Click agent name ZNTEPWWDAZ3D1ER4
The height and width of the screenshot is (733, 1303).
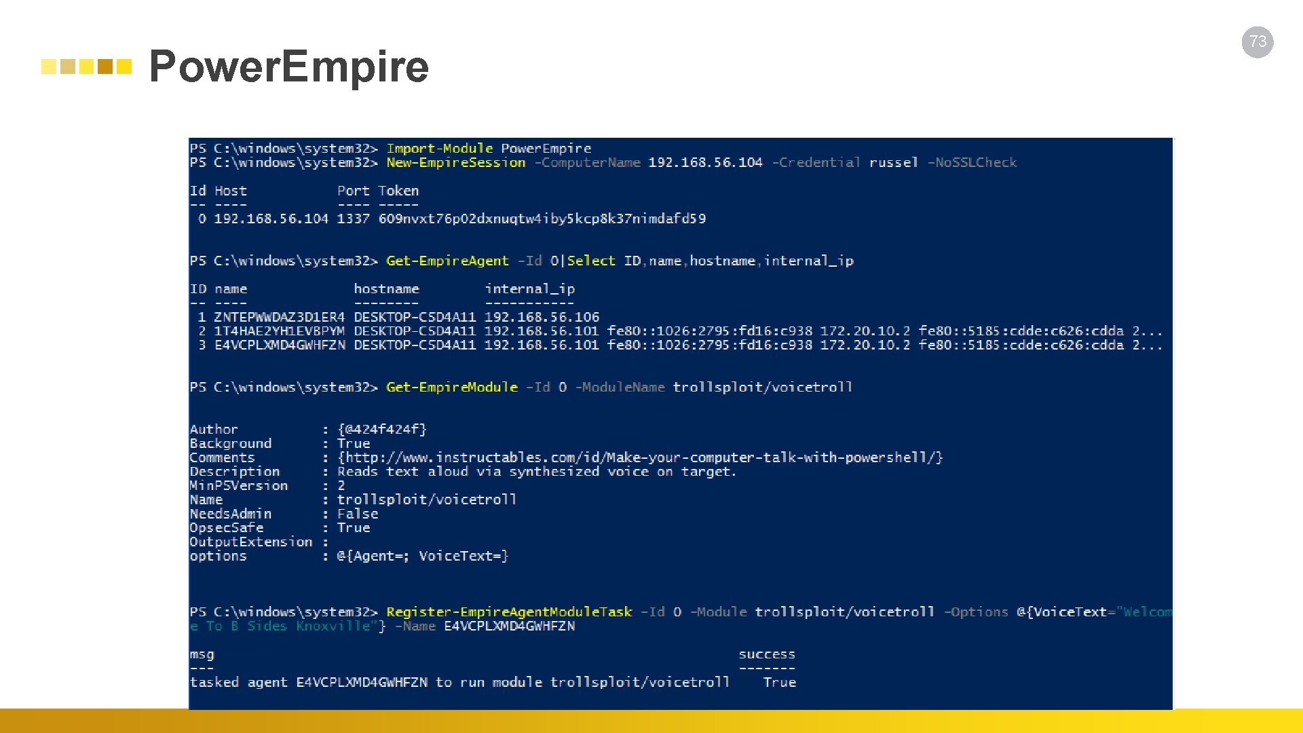pos(279,317)
